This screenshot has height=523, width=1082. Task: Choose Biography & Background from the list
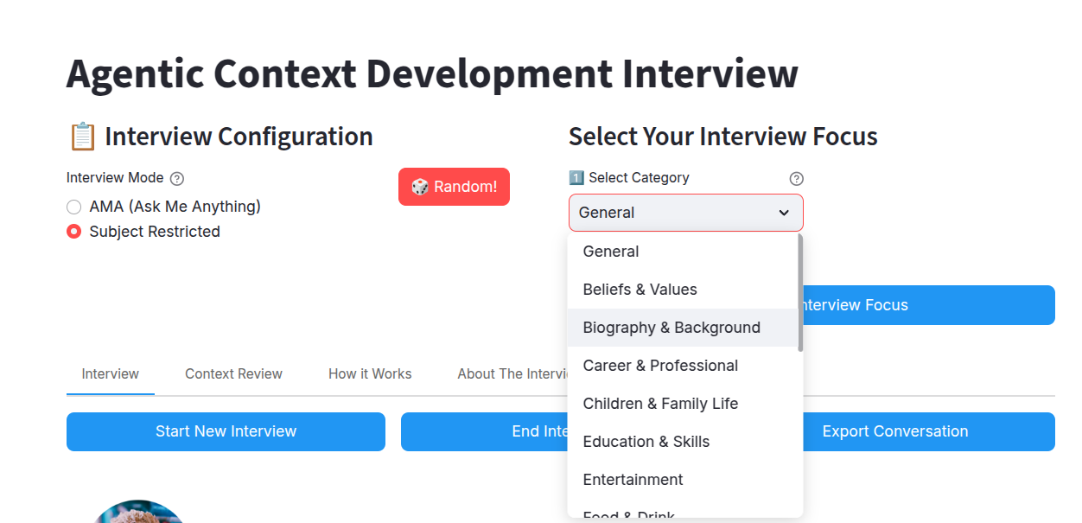point(683,328)
